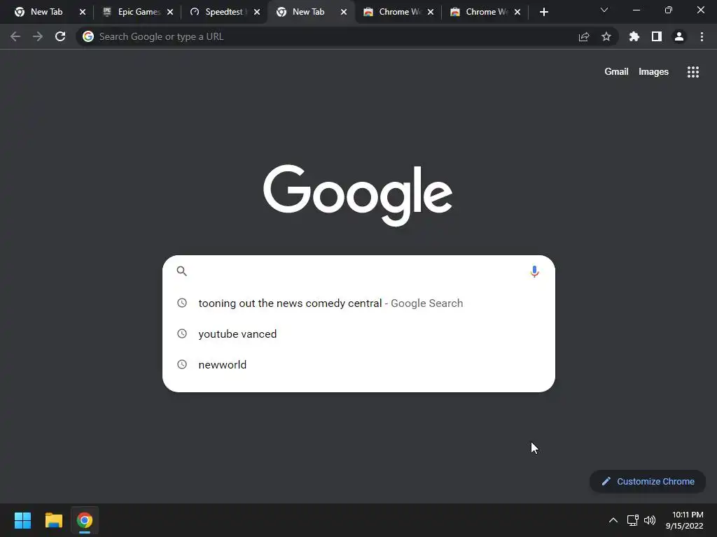
Task: Select the youtube vanced suggestion
Action: tap(358, 334)
